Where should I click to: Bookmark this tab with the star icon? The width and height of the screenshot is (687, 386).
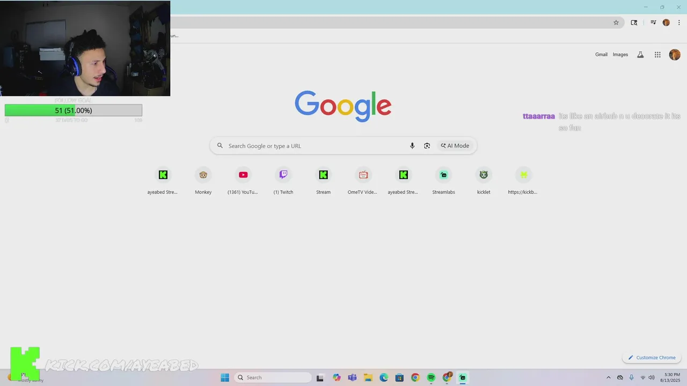click(616, 23)
